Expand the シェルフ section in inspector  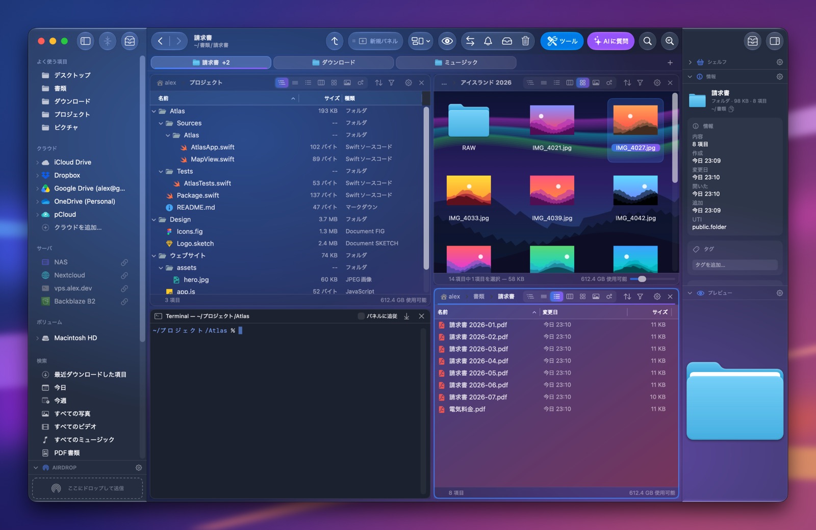point(690,62)
